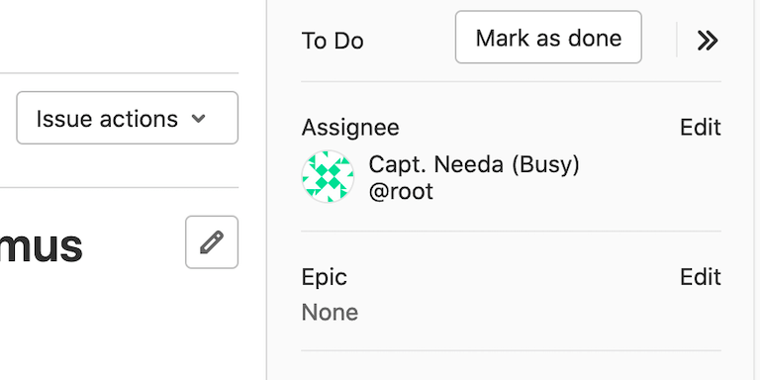Edit the Assignee field
This screenshot has height=380, width=760.
coord(701,128)
